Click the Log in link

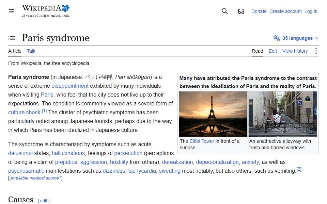pos(311,11)
